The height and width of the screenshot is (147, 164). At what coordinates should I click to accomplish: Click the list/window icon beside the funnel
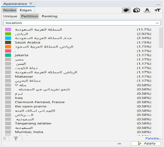[x=6, y=138]
